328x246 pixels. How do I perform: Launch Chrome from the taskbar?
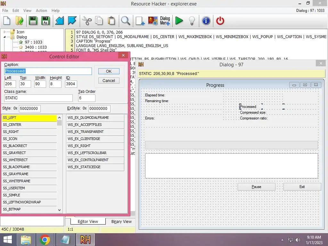(x=45, y=240)
